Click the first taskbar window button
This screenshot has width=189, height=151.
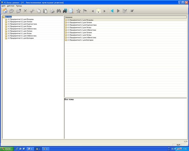tap(30, 149)
